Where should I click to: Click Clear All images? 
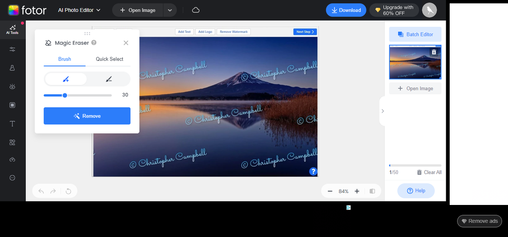tap(429, 172)
